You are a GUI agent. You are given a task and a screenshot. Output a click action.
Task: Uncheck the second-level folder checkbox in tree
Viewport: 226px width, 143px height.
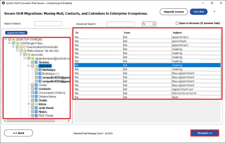tap(14, 43)
